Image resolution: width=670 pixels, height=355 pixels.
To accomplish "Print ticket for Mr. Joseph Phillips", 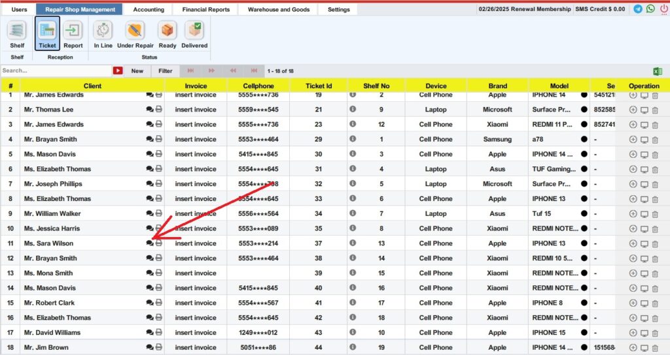I will click(x=158, y=183).
